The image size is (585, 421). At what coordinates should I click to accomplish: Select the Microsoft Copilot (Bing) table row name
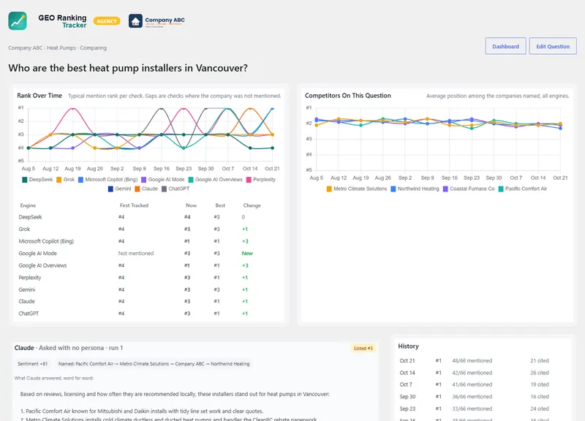pos(46,241)
